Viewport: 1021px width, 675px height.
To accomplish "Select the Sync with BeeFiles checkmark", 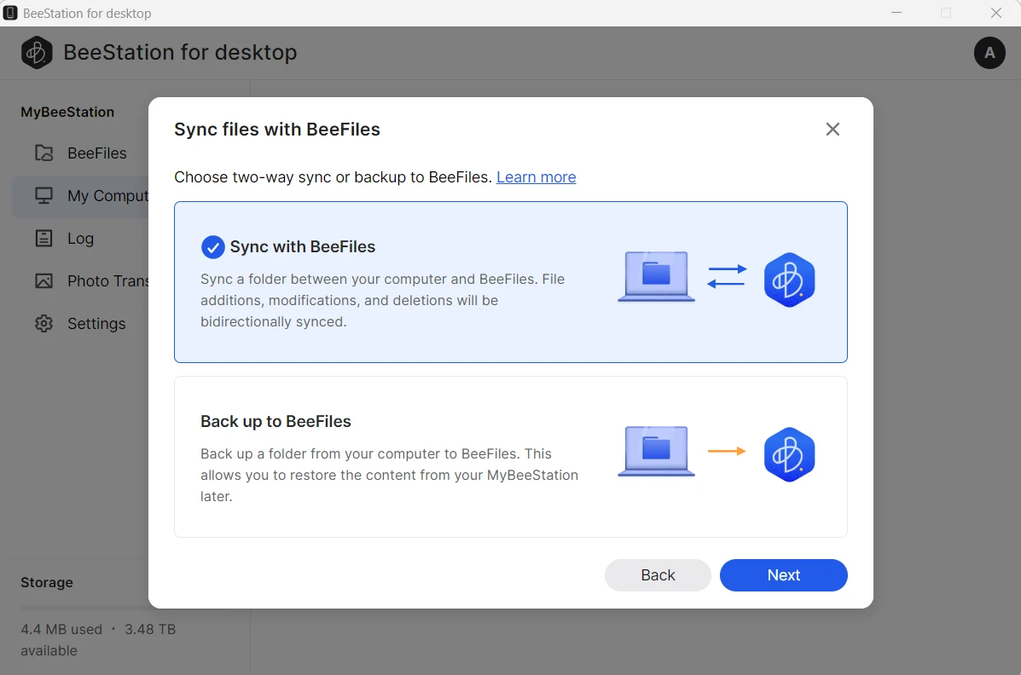I will [x=212, y=247].
